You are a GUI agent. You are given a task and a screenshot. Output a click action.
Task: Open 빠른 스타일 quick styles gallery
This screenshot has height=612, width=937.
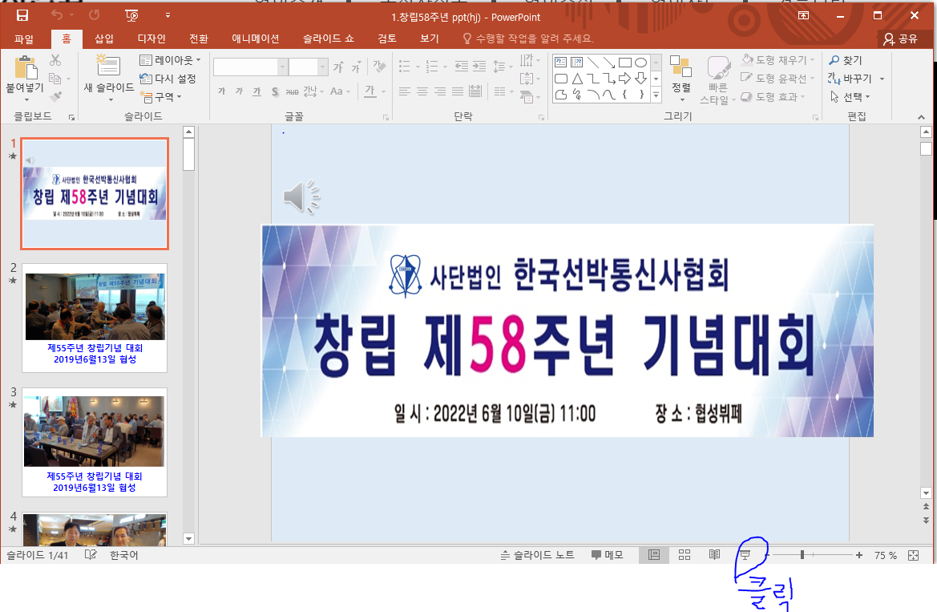[x=717, y=79]
